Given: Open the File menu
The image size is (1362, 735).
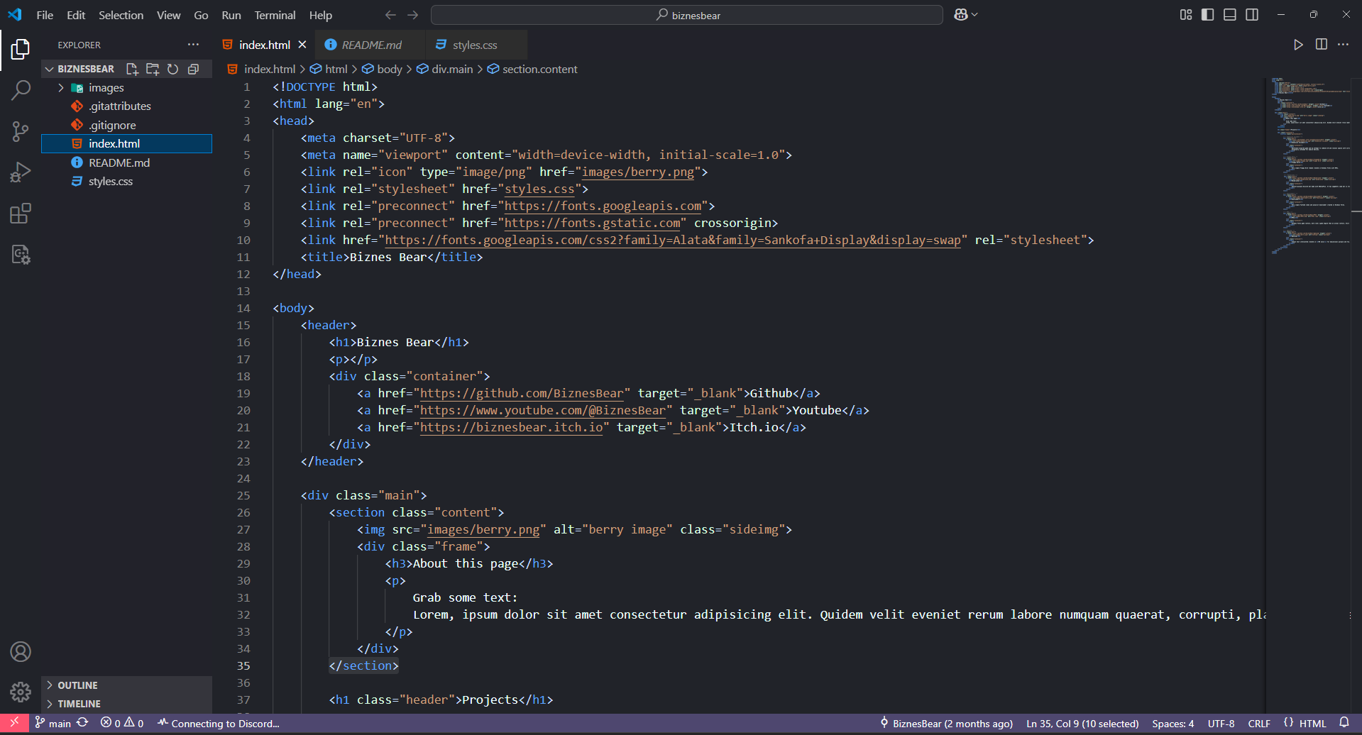Looking at the screenshot, I should (45, 15).
